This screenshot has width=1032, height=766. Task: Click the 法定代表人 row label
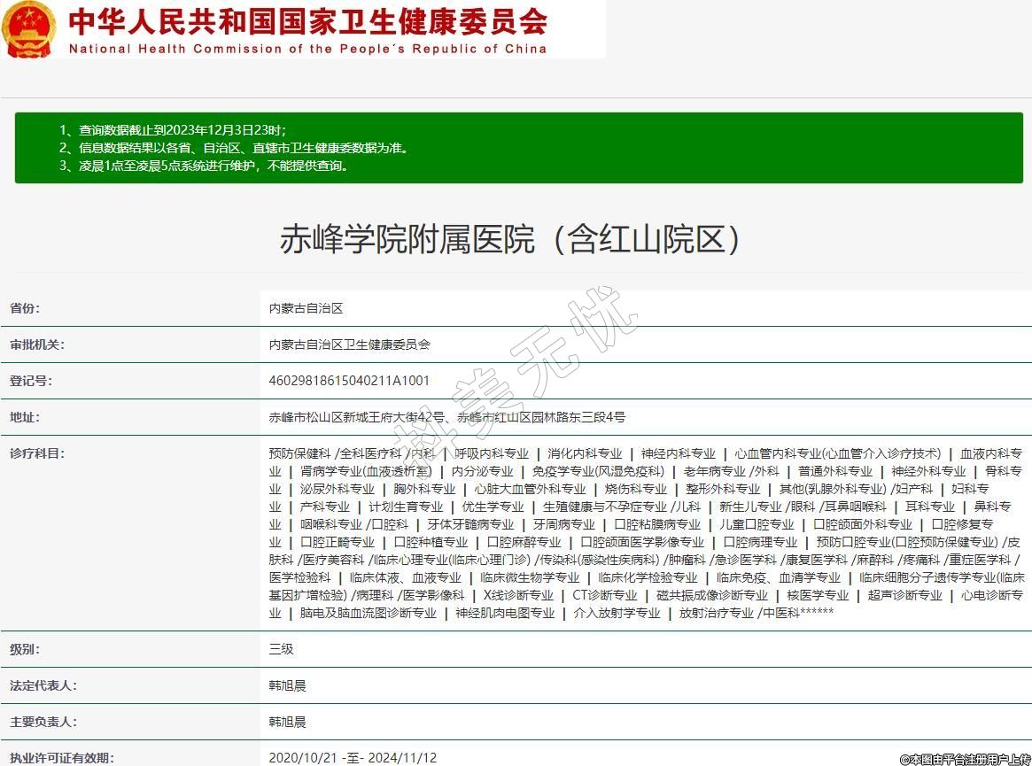coord(43,685)
